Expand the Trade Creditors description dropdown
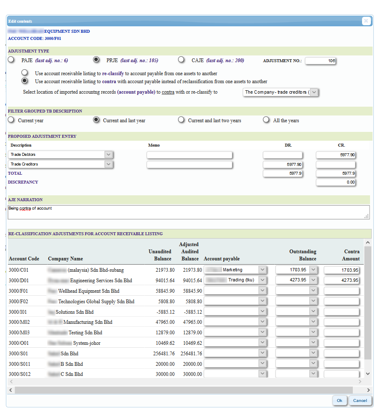This screenshot has height=420, width=378. pyautogui.click(x=109, y=164)
